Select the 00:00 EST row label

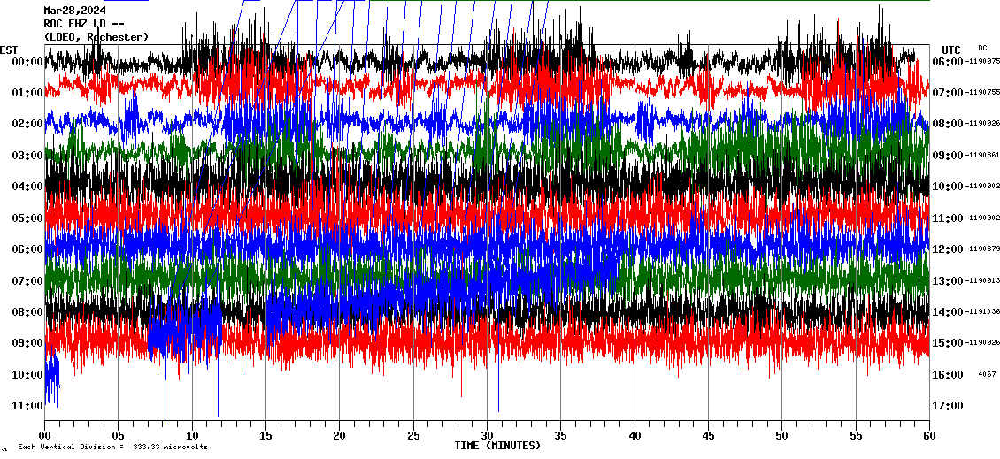[28, 61]
